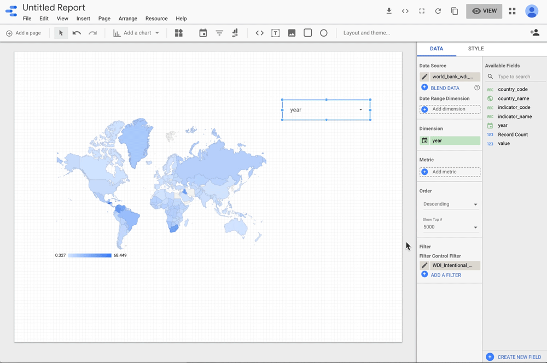Insert a filter control
This screenshot has width=547, height=363.
[219, 33]
